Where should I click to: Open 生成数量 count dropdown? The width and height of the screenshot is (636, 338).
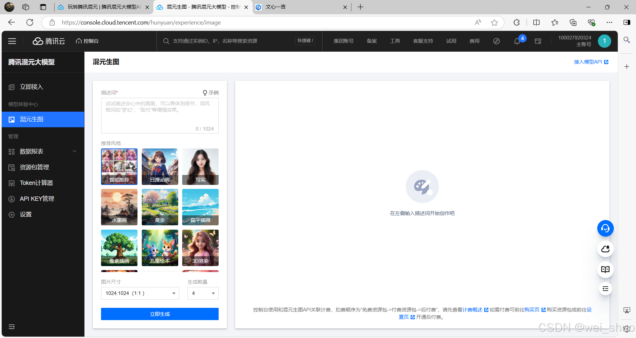pos(203,293)
